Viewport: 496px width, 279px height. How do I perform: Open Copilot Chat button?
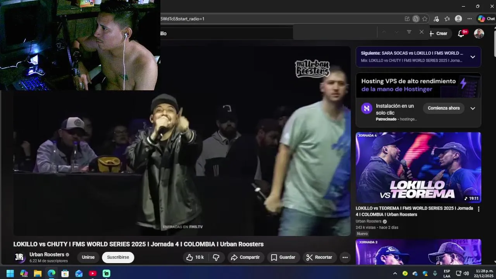(x=486, y=19)
